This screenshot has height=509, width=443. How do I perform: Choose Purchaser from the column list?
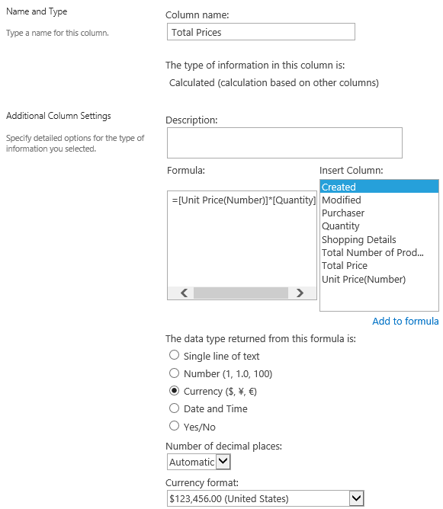(x=379, y=213)
